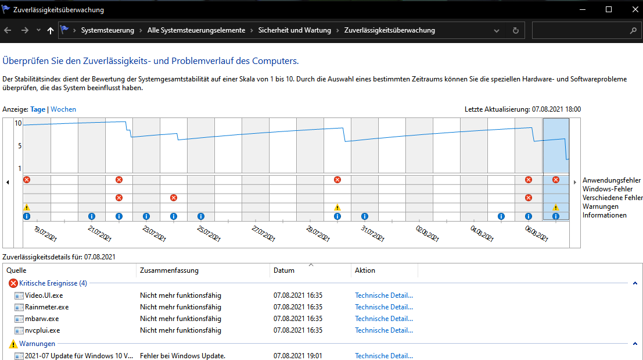This screenshot has width=643, height=360.
Task: Select the miscellaneous failure icon on 22.07.2021
Action: pos(119,198)
